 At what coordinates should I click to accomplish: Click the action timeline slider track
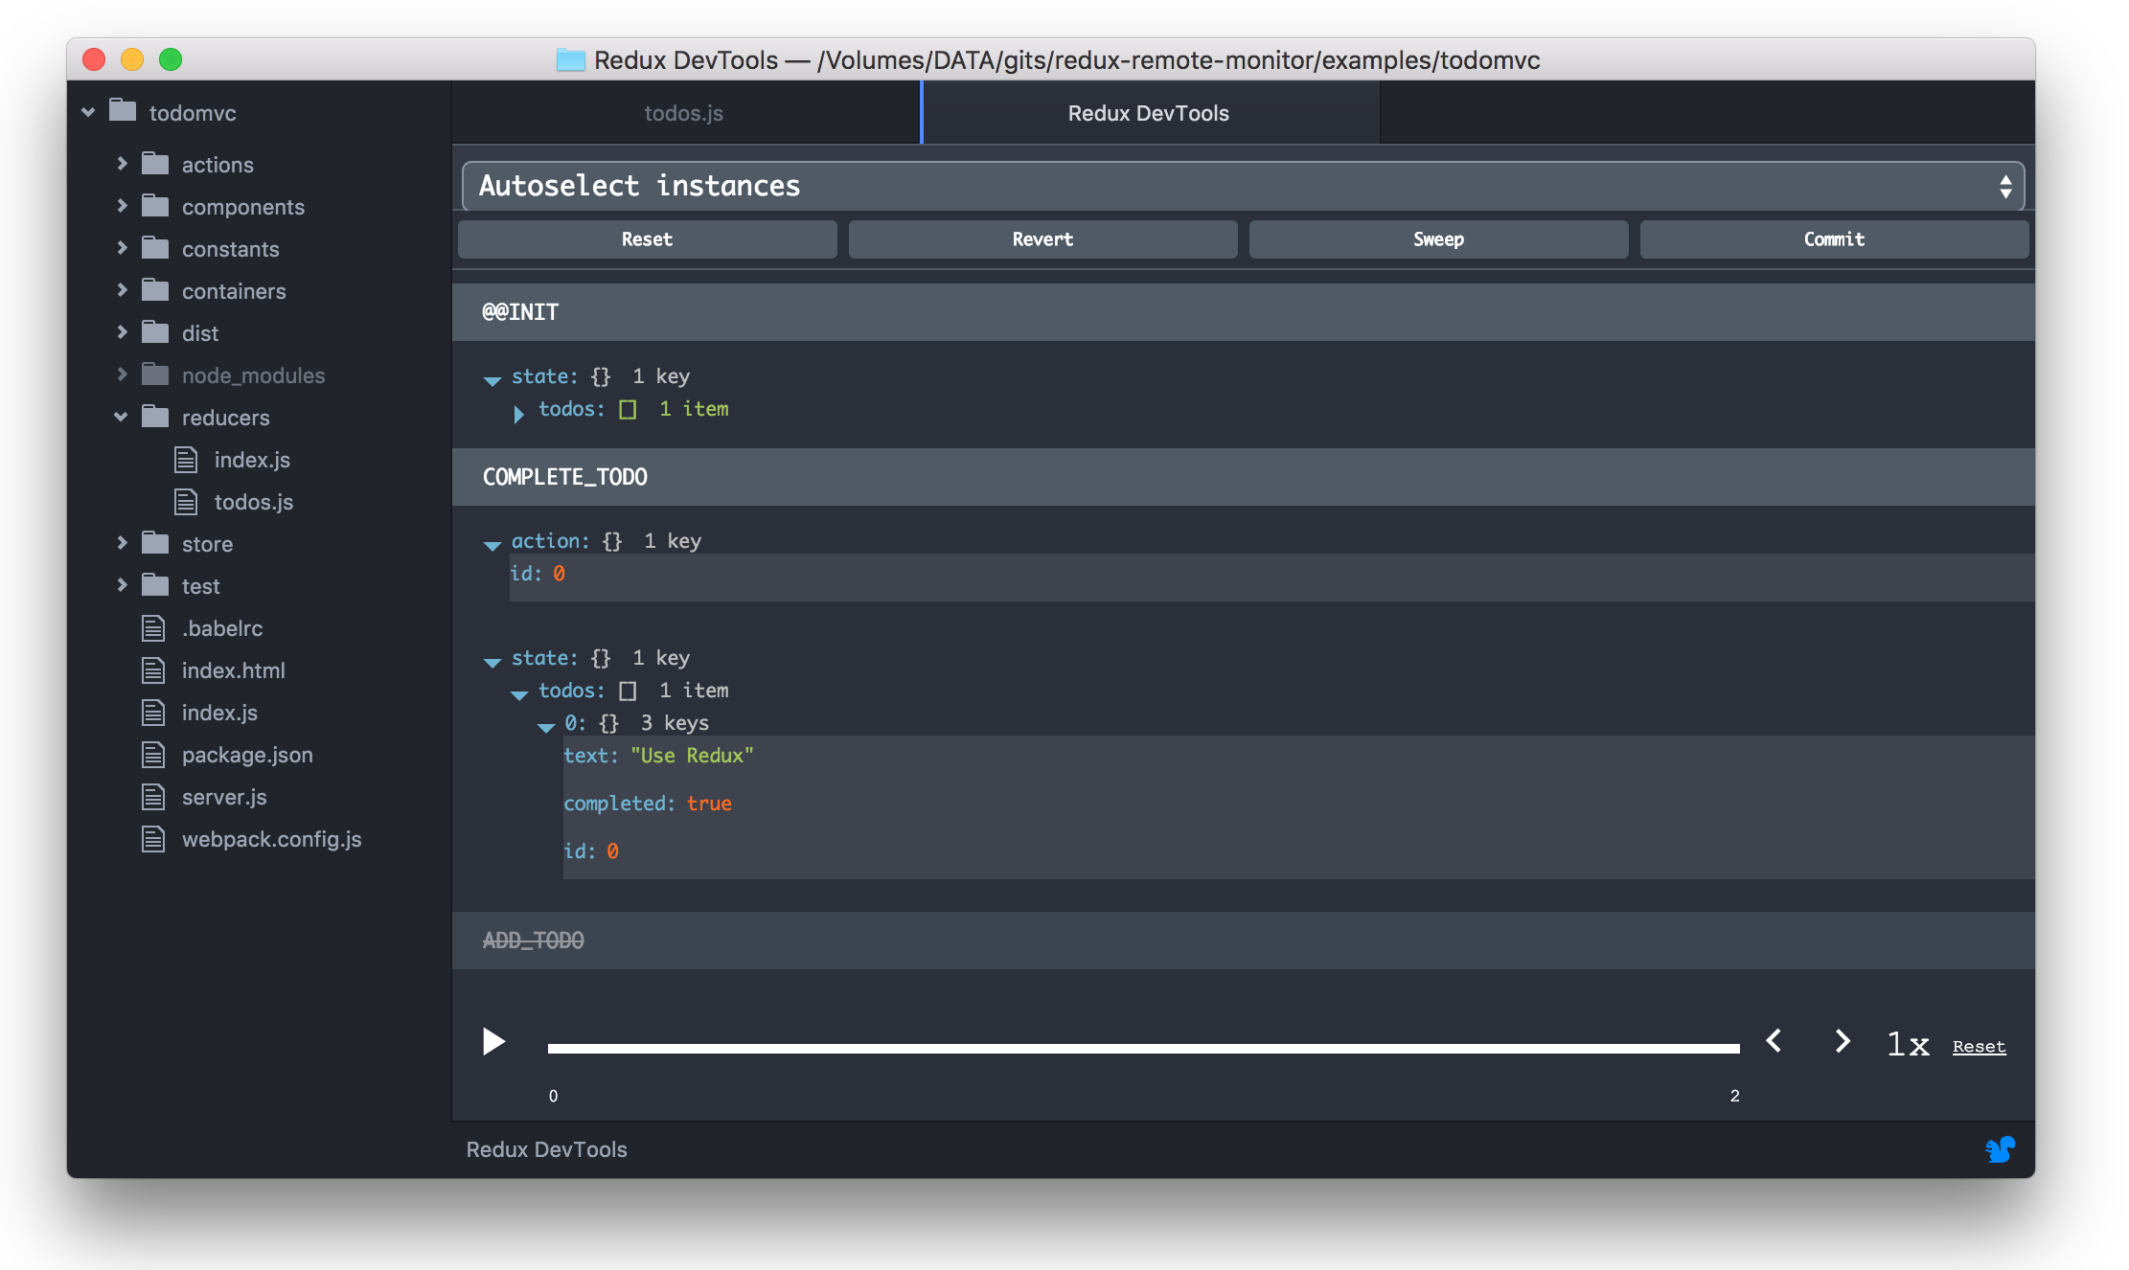point(1142,1049)
